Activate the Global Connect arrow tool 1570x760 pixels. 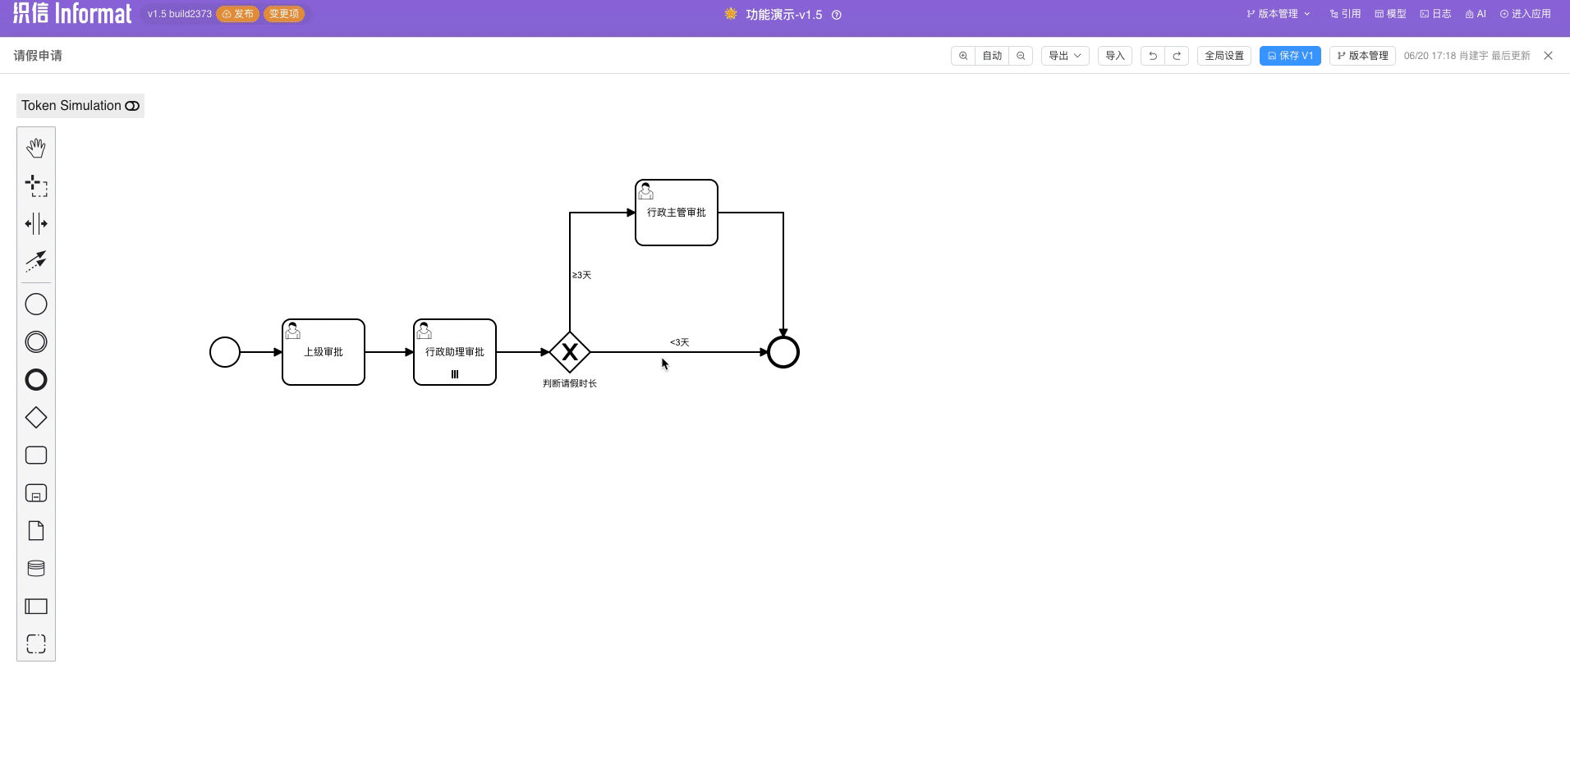[36, 261]
